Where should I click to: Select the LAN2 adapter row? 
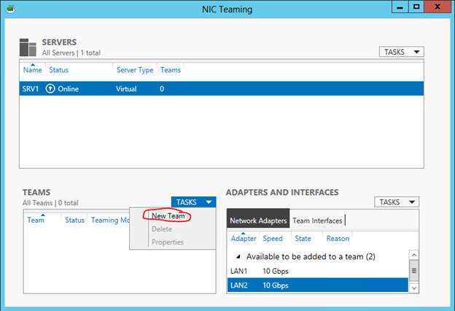pyautogui.click(x=318, y=285)
